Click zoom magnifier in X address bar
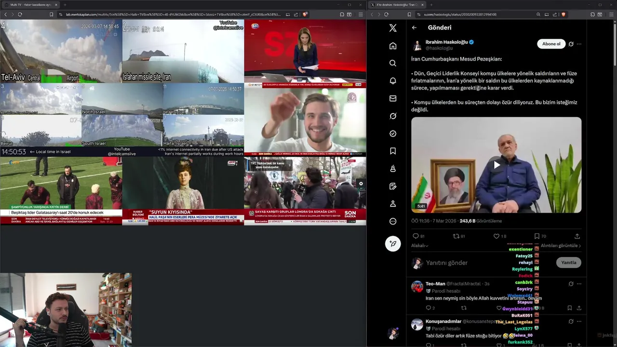Screen dimensions: 617x347 click(538, 14)
